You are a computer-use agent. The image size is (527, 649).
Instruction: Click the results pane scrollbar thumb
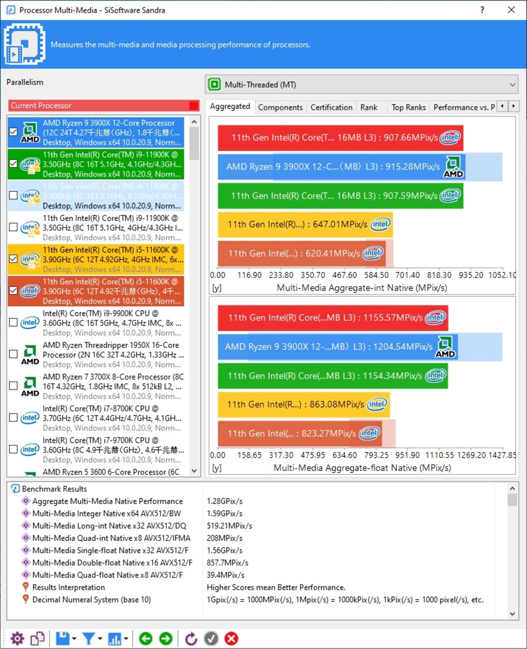(x=513, y=500)
